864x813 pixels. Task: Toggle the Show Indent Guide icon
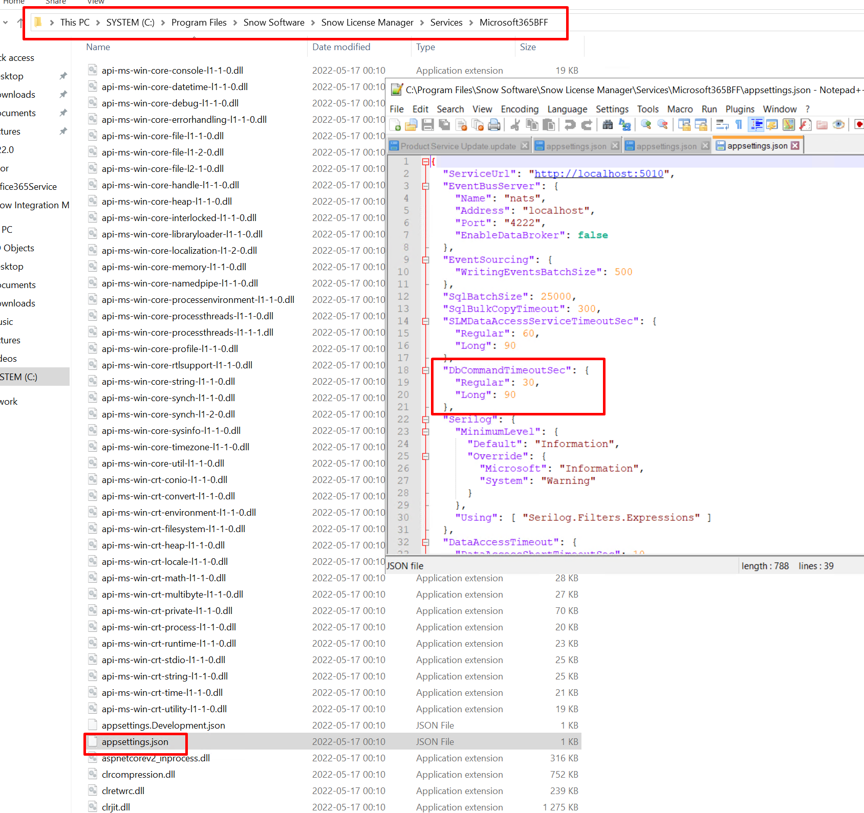click(x=755, y=125)
